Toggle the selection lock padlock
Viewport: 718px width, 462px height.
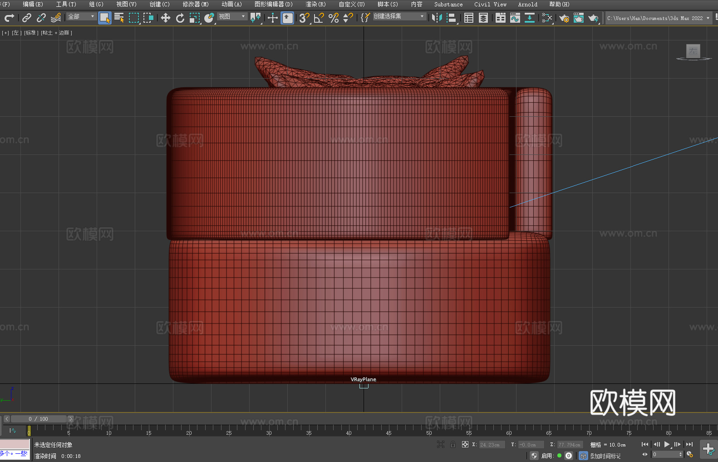click(x=452, y=445)
